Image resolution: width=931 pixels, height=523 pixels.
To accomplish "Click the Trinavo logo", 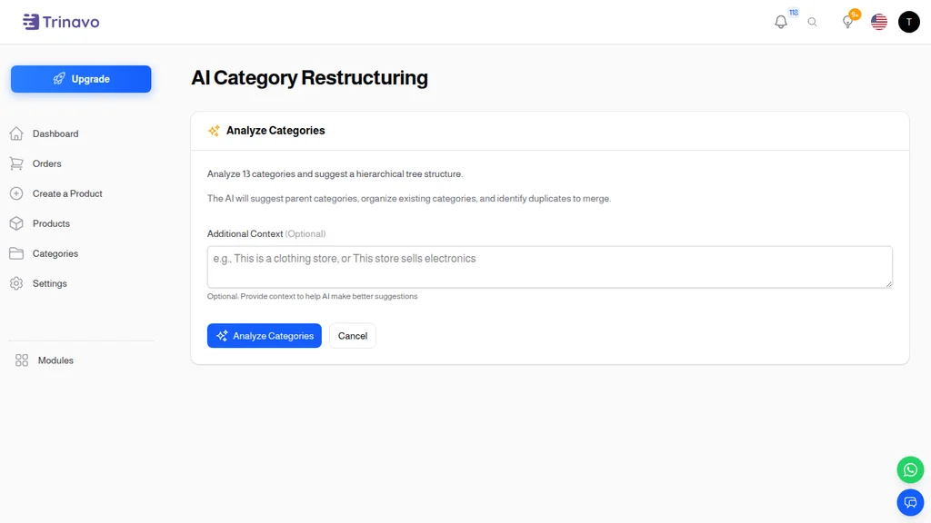I will point(61,22).
